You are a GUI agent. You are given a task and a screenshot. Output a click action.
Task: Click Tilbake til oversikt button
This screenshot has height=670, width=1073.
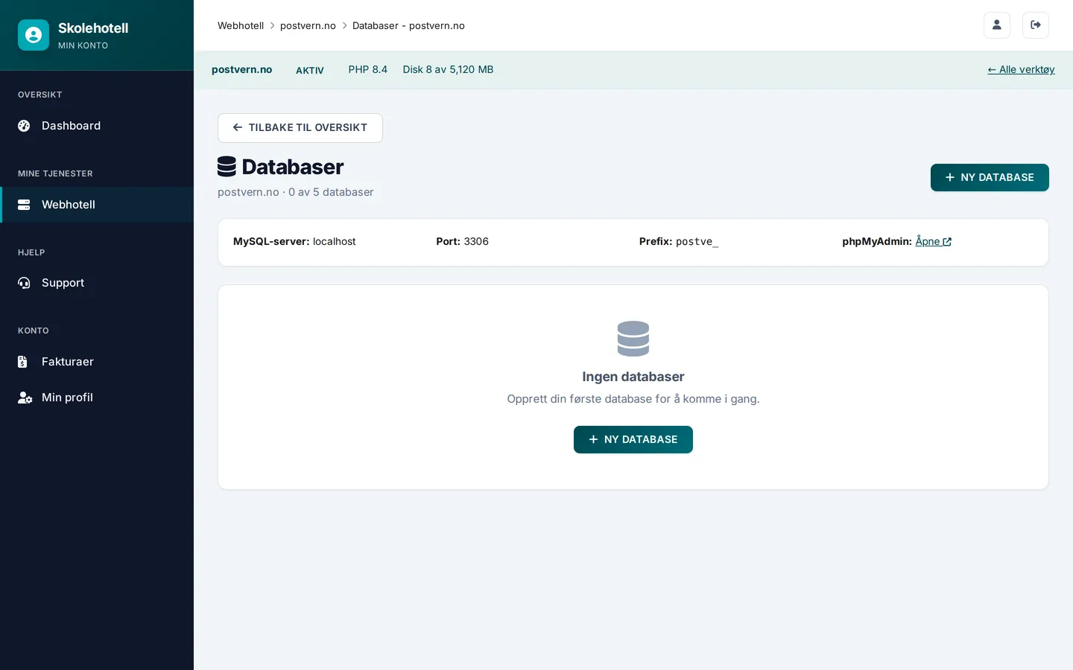click(x=300, y=128)
